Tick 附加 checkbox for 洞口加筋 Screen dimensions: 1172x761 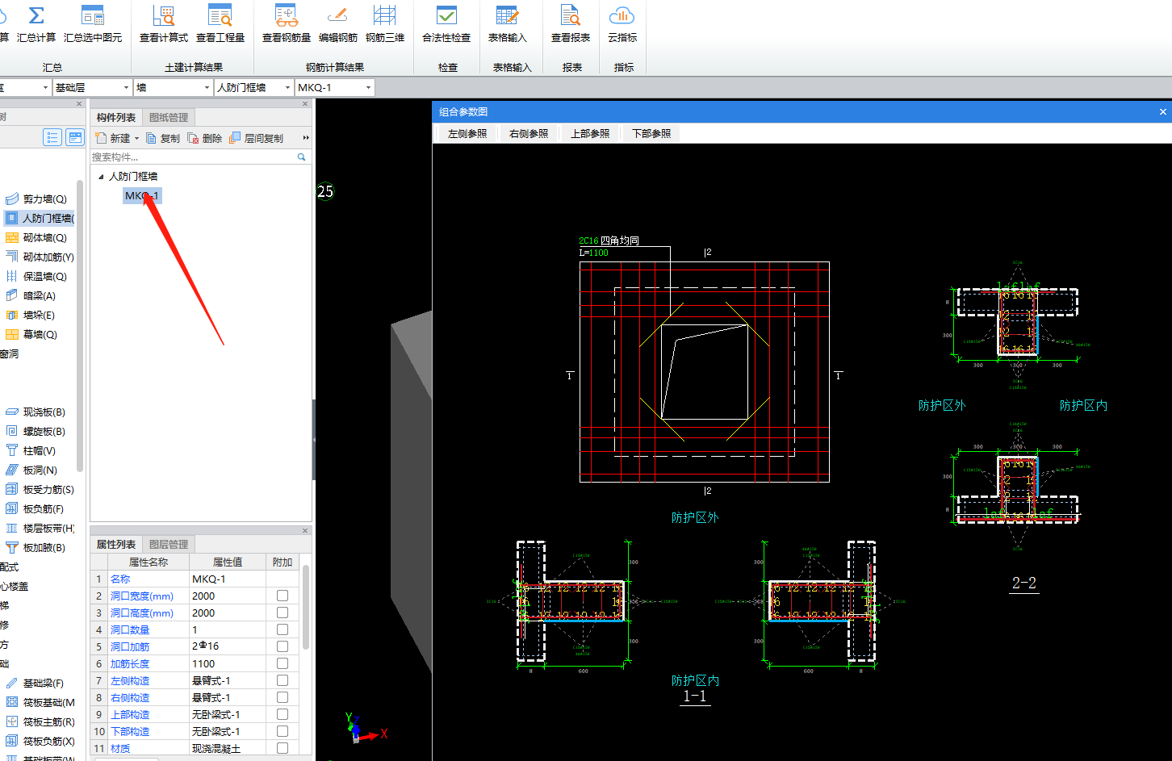[x=283, y=646]
